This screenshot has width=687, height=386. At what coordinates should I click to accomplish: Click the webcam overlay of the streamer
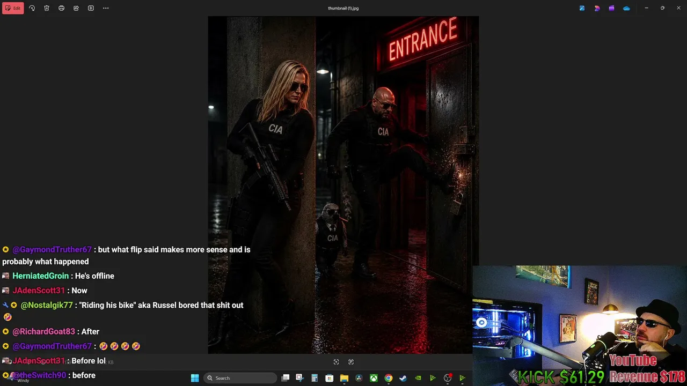(x=580, y=325)
